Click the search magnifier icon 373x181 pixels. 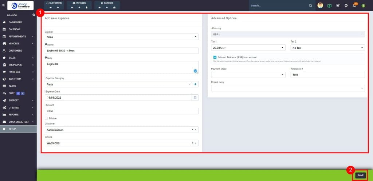[x=311, y=6]
